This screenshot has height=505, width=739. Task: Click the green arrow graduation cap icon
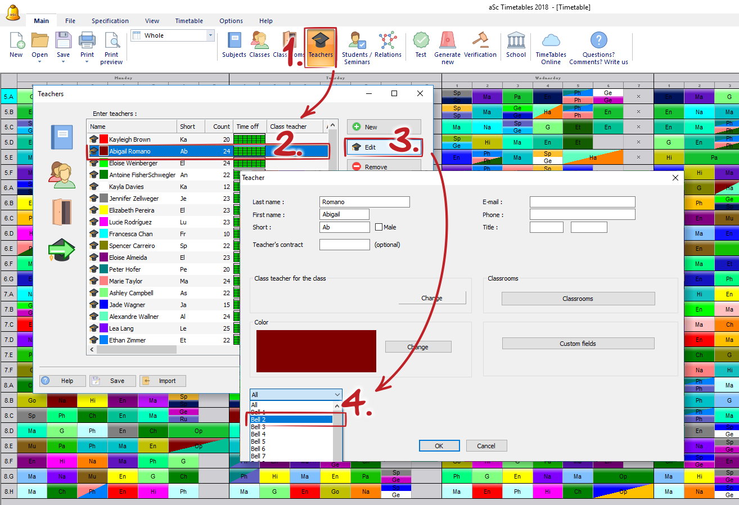pyautogui.click(x=62, y=249)
